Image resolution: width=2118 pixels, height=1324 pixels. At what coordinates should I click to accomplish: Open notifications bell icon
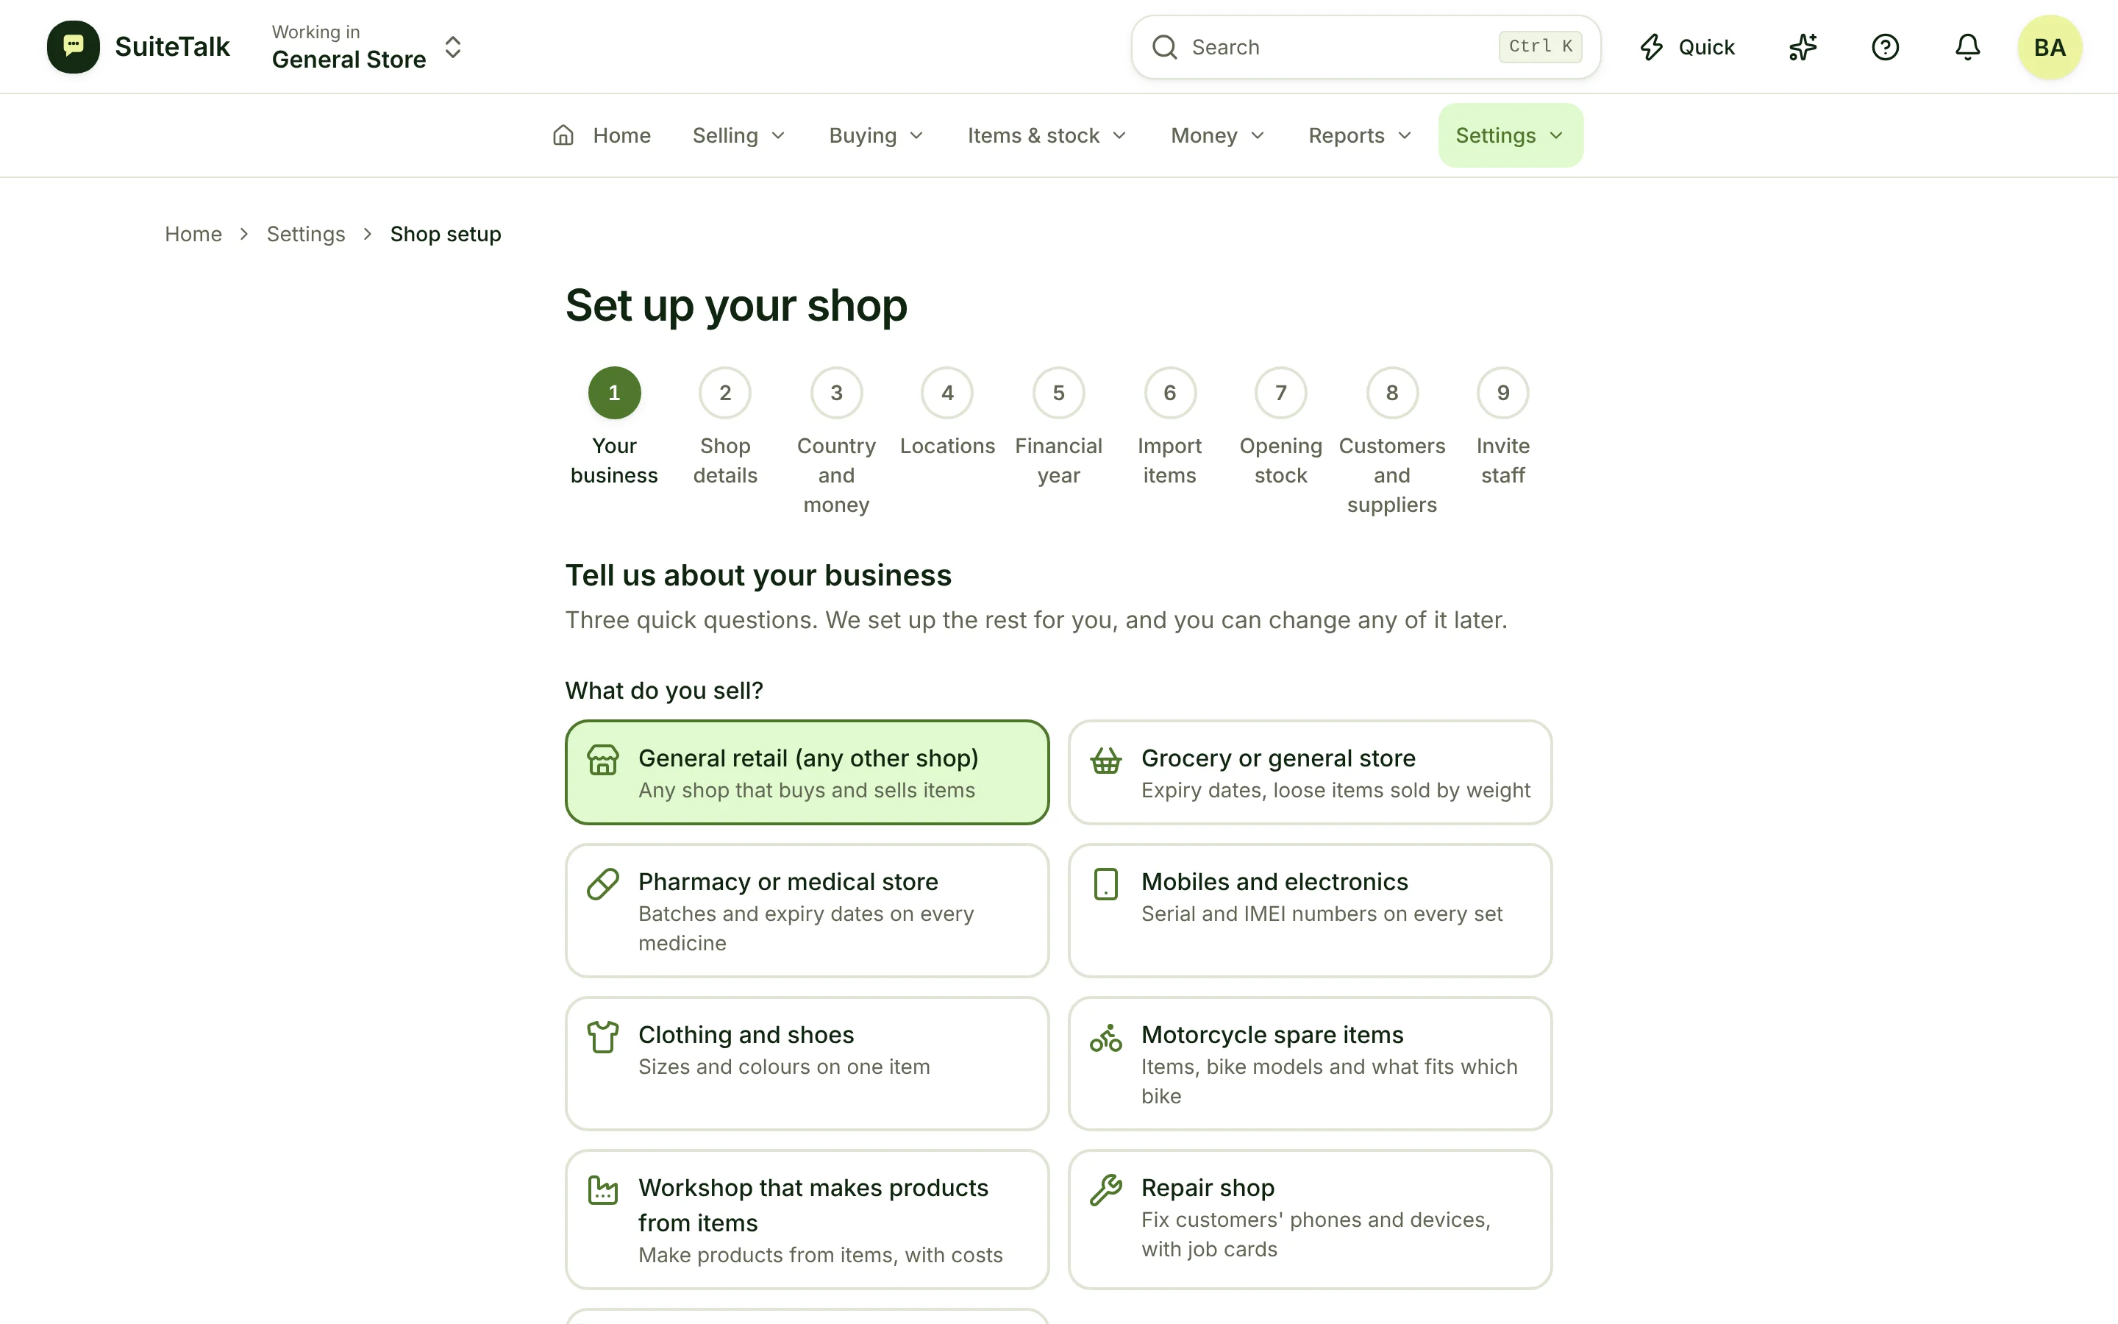pyautogui.click(x=1967, y=47)
